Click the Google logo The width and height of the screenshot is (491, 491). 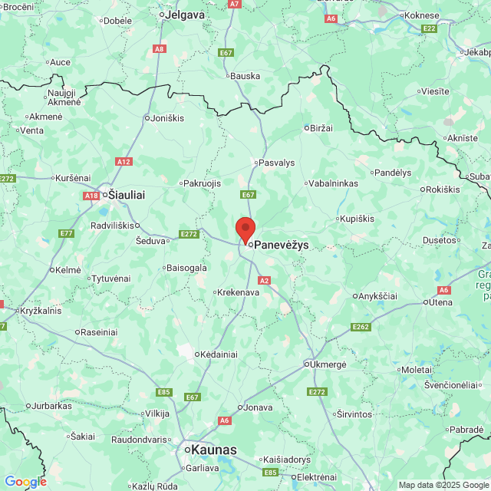tap(25, 482)
